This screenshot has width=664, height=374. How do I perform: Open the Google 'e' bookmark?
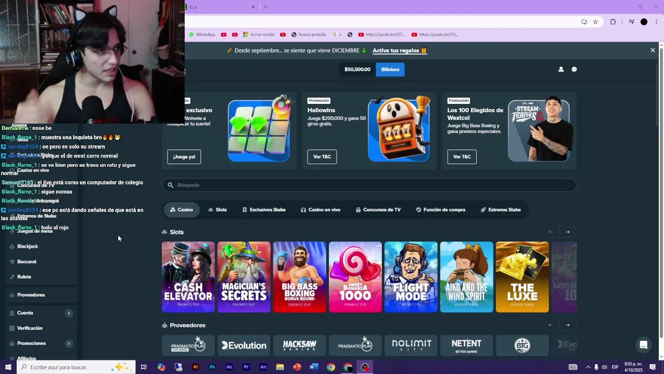point(337,35)
